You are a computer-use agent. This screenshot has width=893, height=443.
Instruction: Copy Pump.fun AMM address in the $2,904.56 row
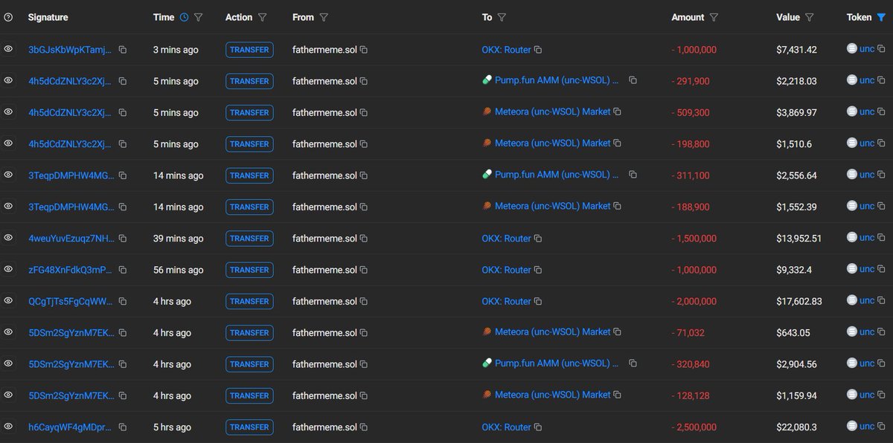pyautogui.click(x=633, y=363)
